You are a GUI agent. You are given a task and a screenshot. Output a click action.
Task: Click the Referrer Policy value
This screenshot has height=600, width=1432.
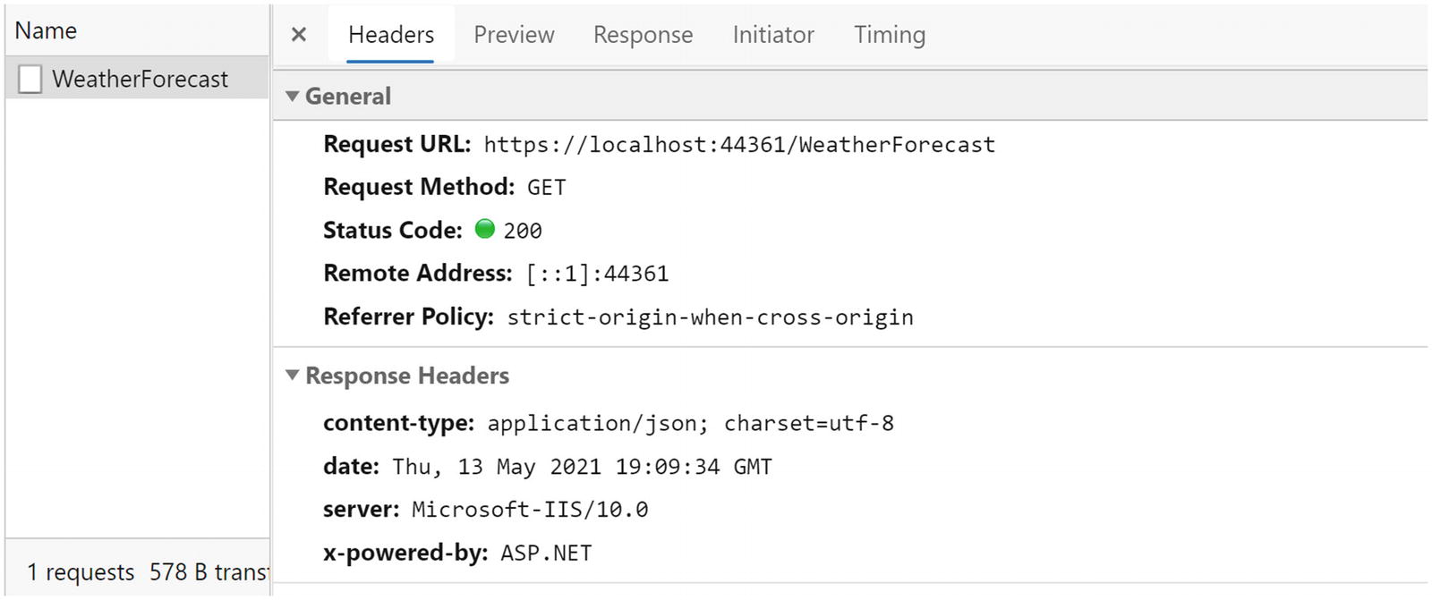click(x=710, y=317)
